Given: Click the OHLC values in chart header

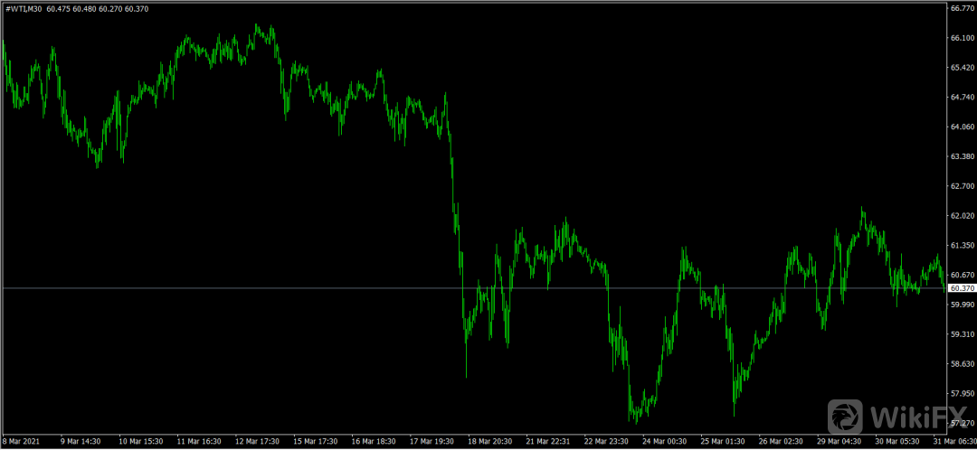Looking at the screenshot, I should (x=98, y=8).
